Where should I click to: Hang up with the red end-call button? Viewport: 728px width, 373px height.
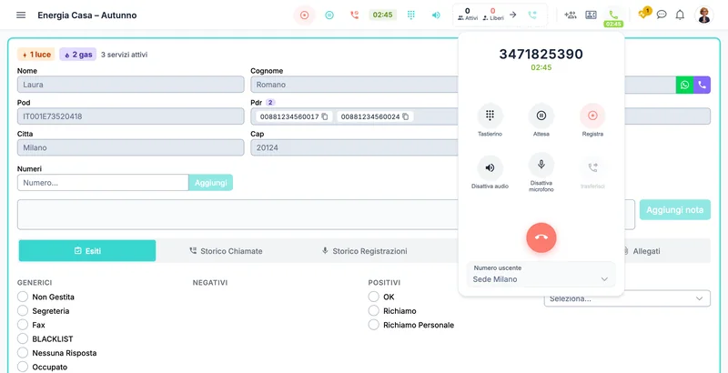tap(541, 237)
